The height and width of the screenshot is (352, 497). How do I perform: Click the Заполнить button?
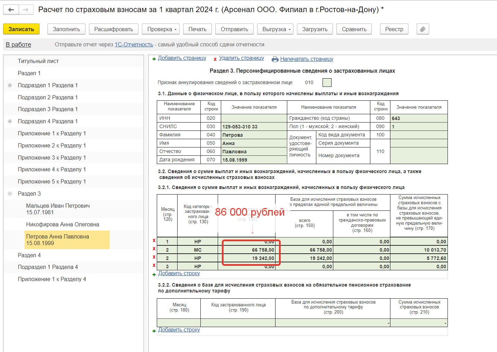tap(66, 29)
